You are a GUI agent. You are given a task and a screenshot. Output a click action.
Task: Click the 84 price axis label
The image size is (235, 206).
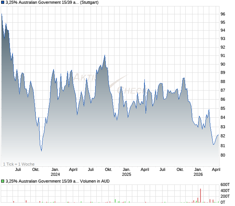point(223,117)
